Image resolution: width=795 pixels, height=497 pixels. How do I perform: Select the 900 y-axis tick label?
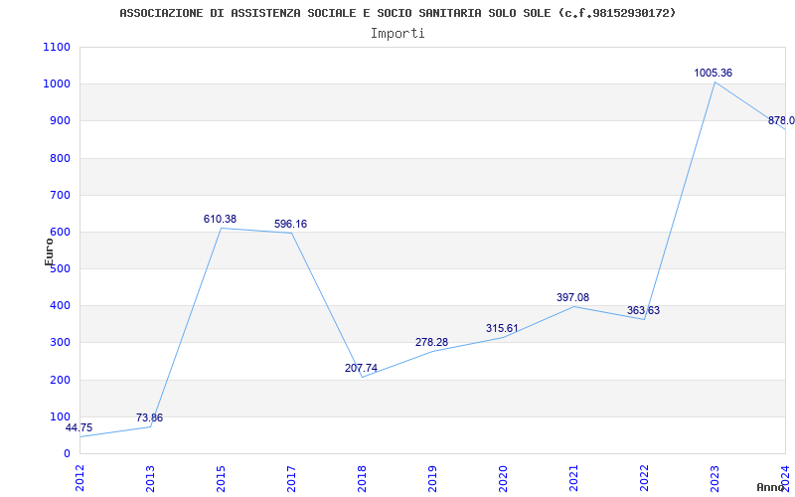click(61, 120)
